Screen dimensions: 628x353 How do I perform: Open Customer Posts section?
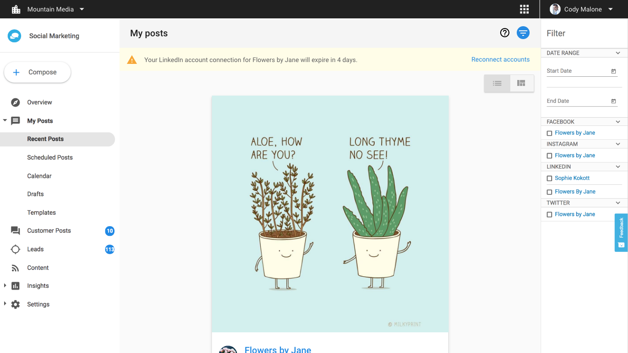click(x=49, y=231)
